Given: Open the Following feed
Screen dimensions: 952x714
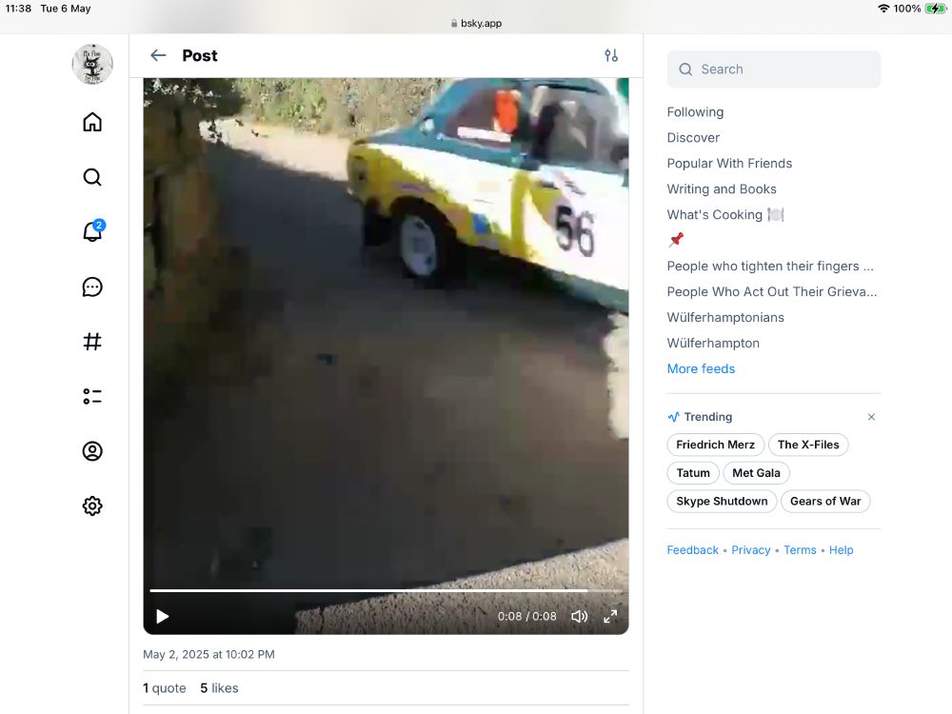Looking at the screenshot, I should point(695,111).
